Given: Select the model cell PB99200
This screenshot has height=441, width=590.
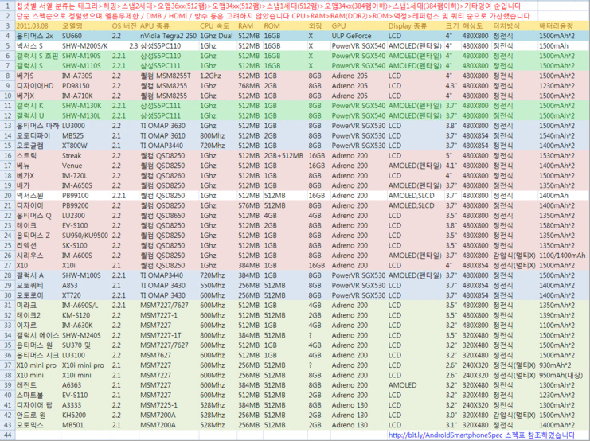Looking at the screenshot, I should tap(76, 205).
